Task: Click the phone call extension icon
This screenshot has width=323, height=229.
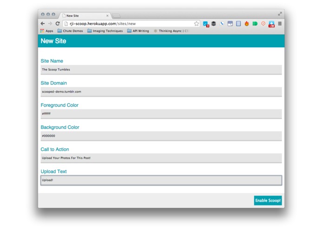Action: pos(222,24)
